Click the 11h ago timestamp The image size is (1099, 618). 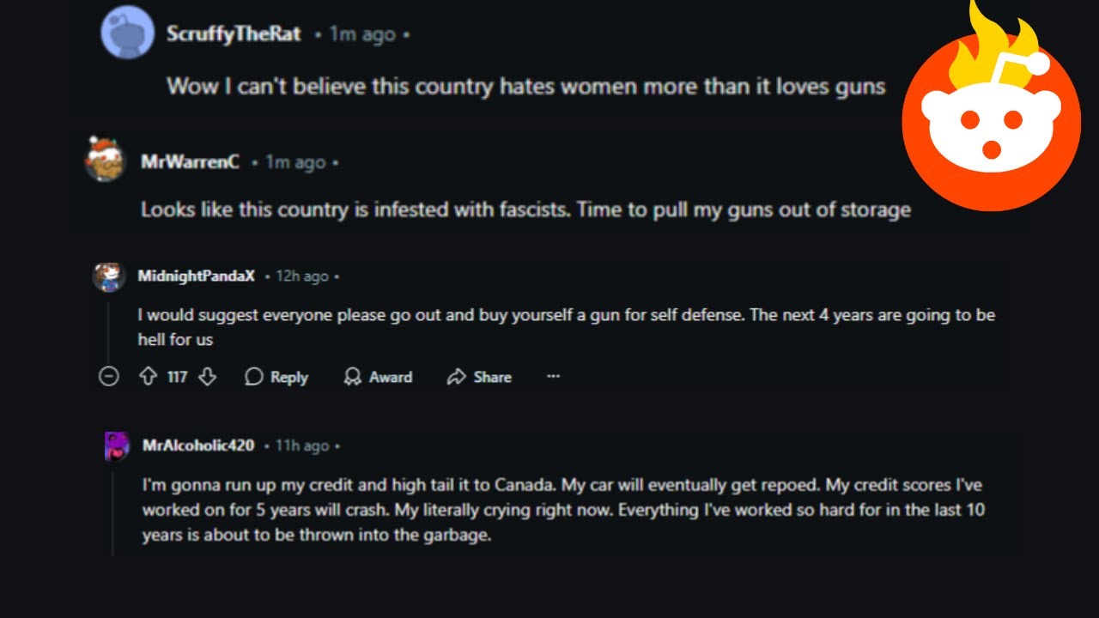coord(302,445)
